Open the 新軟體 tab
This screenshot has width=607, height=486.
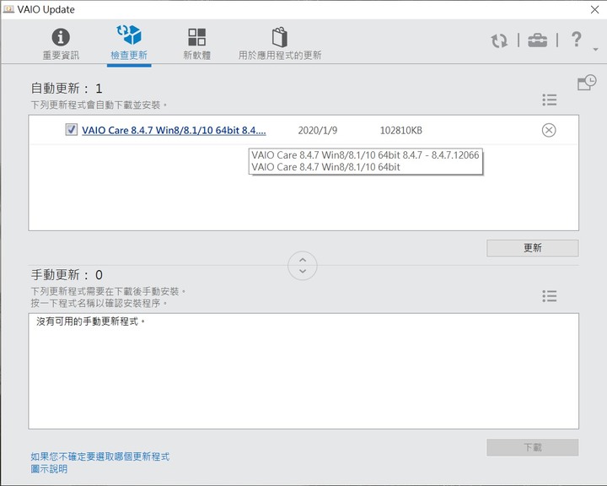point(196,44)
